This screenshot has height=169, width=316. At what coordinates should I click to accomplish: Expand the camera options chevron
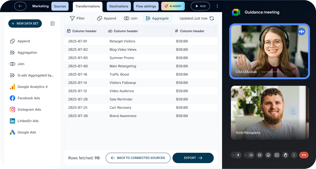(246, 155)
